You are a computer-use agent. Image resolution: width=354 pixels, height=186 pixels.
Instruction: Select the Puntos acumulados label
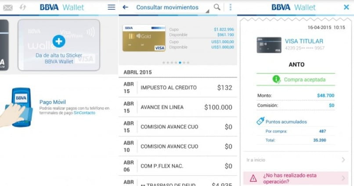point(286,122)
